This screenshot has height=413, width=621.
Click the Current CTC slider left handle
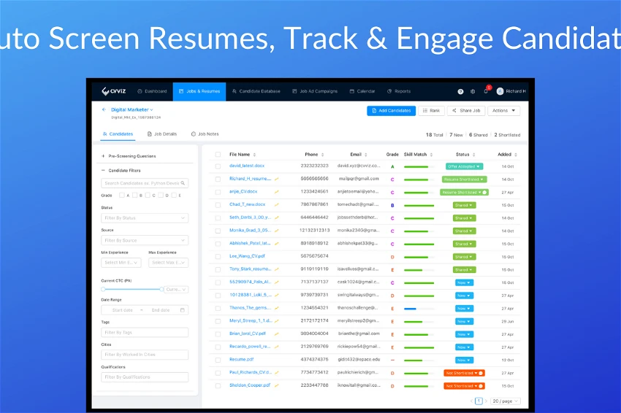103,289
